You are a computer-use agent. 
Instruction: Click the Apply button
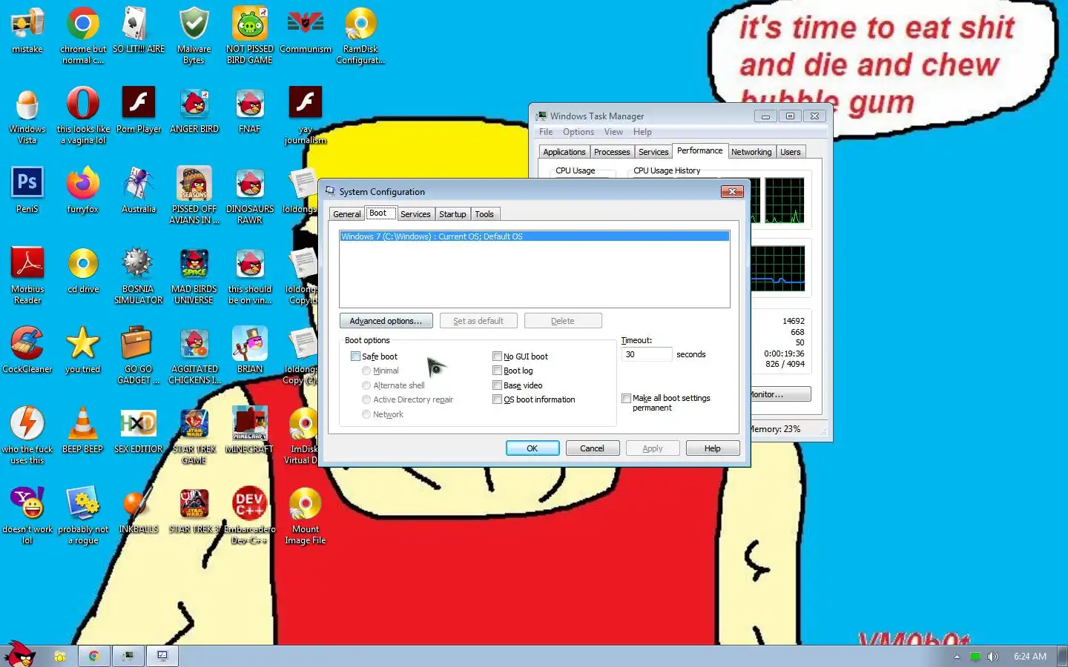652,448
